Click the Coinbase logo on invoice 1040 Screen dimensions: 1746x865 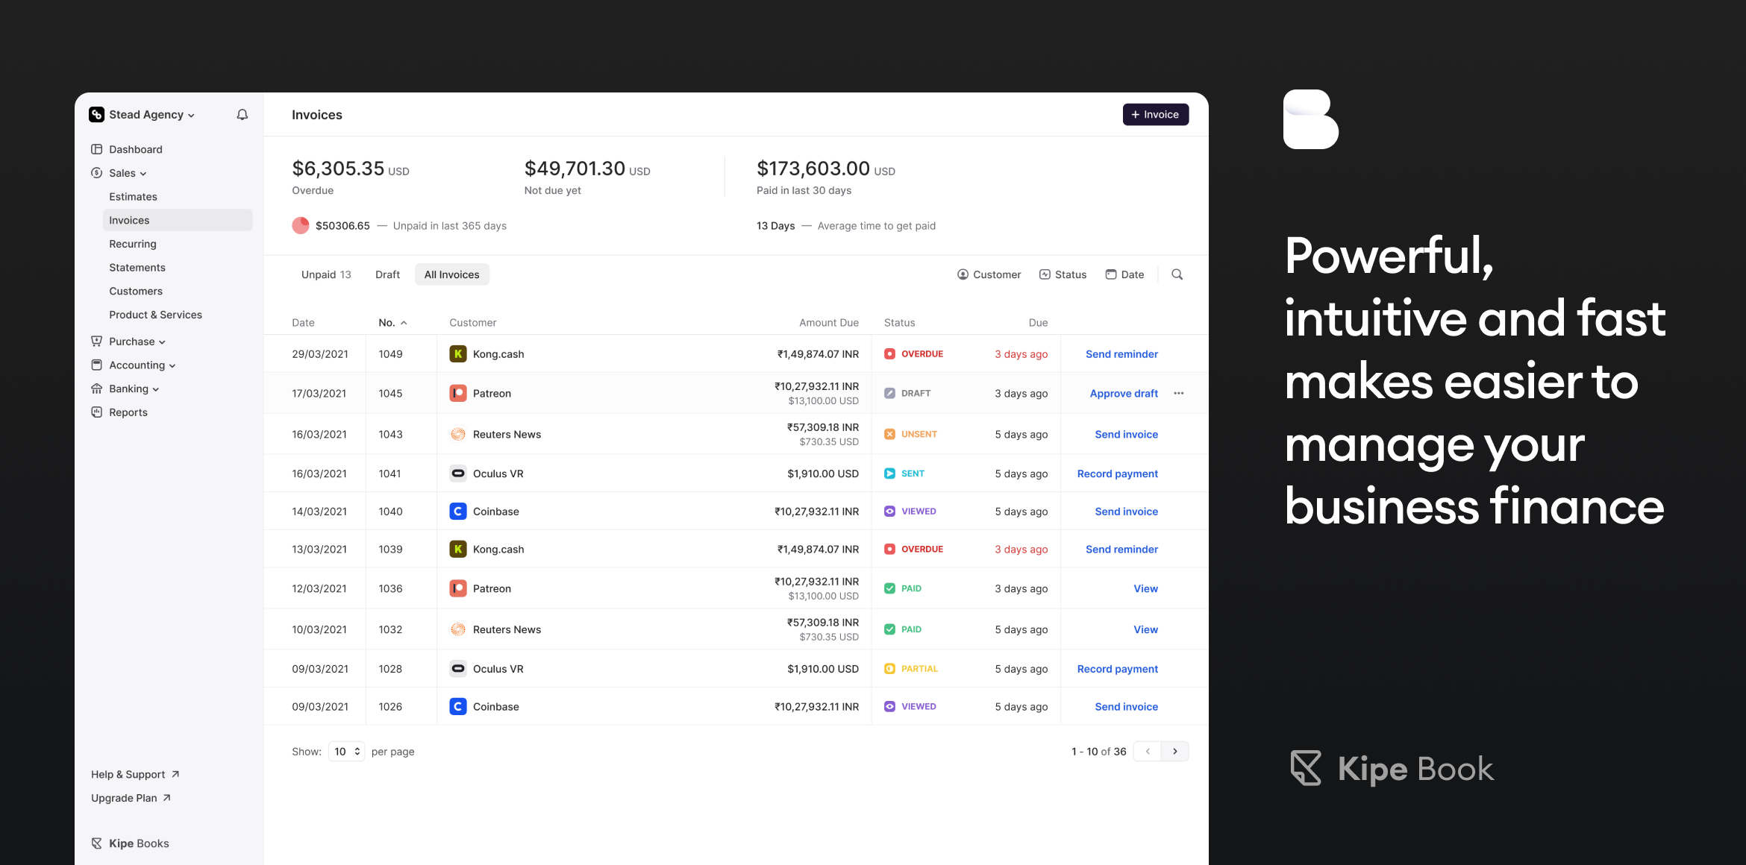click(x=458, y=512)
